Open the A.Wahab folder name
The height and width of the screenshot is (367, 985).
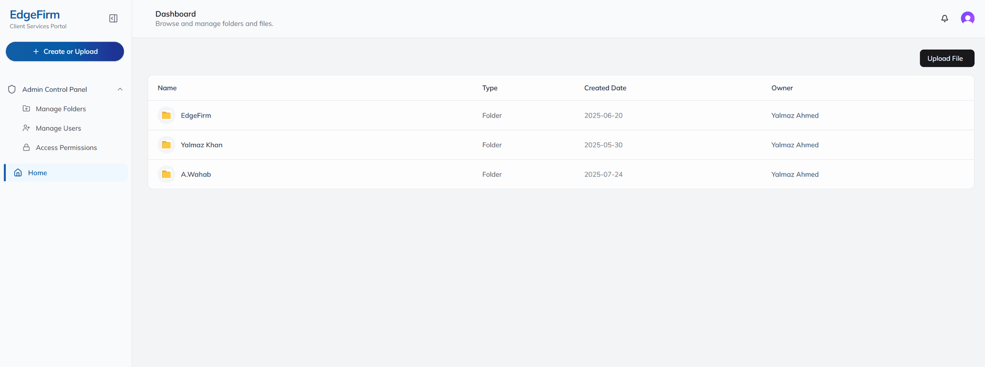tap(196, 175)
